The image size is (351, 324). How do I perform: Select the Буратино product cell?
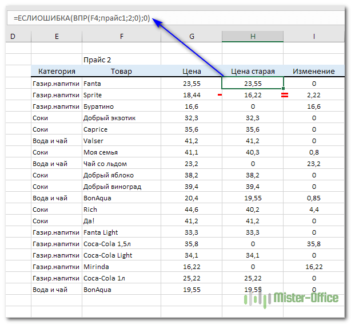(122, 106)
